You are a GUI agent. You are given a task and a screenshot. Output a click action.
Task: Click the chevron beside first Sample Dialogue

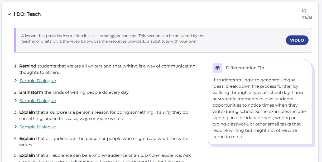coord(16,81)
